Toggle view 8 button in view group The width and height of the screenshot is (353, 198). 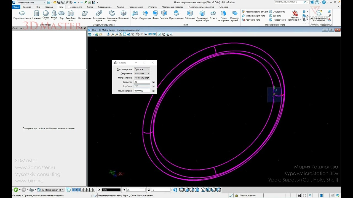pos(94,190)
